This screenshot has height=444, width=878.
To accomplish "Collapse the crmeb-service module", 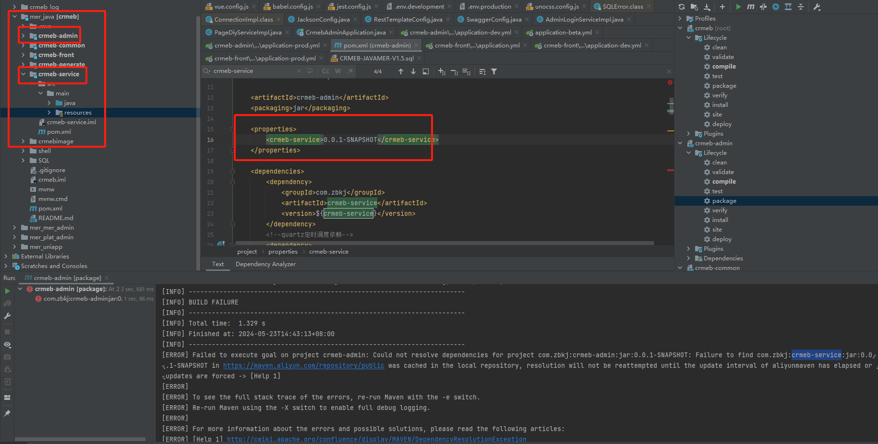I will pyautogui.click(x=24, y=74).
